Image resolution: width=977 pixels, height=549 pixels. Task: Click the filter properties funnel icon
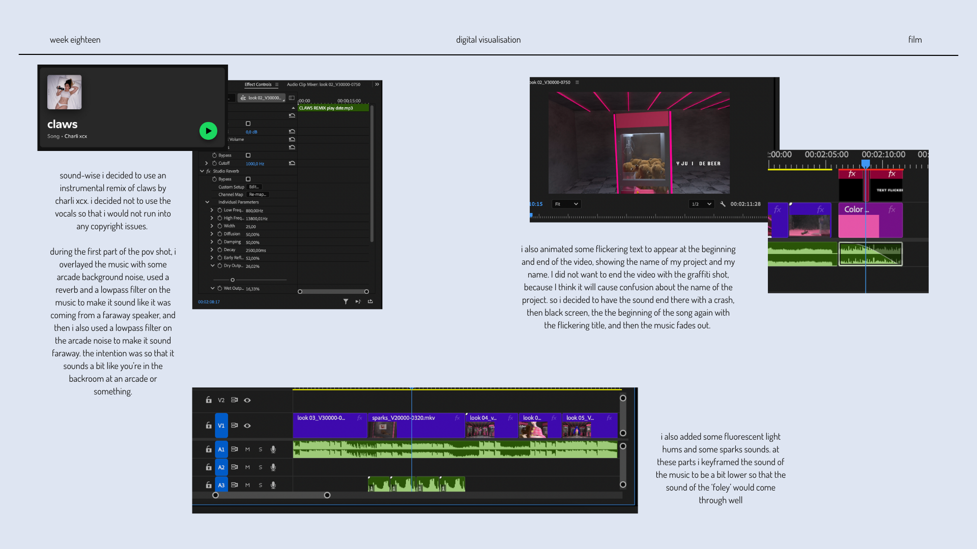tap(346, 301)
